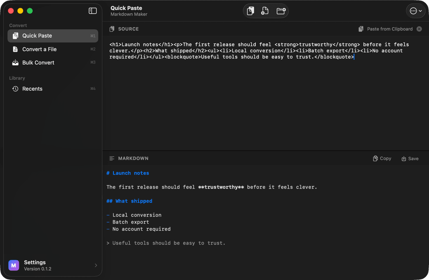The width and height of the screenshot is (429, 280).
Task: Click the '## What shipped' heading line
Action: [x=130, y=201]
